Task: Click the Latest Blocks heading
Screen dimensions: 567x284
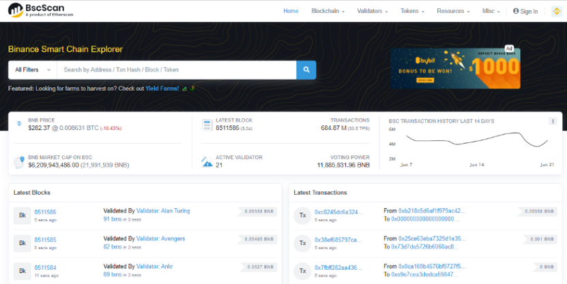Action: [32, 193]
